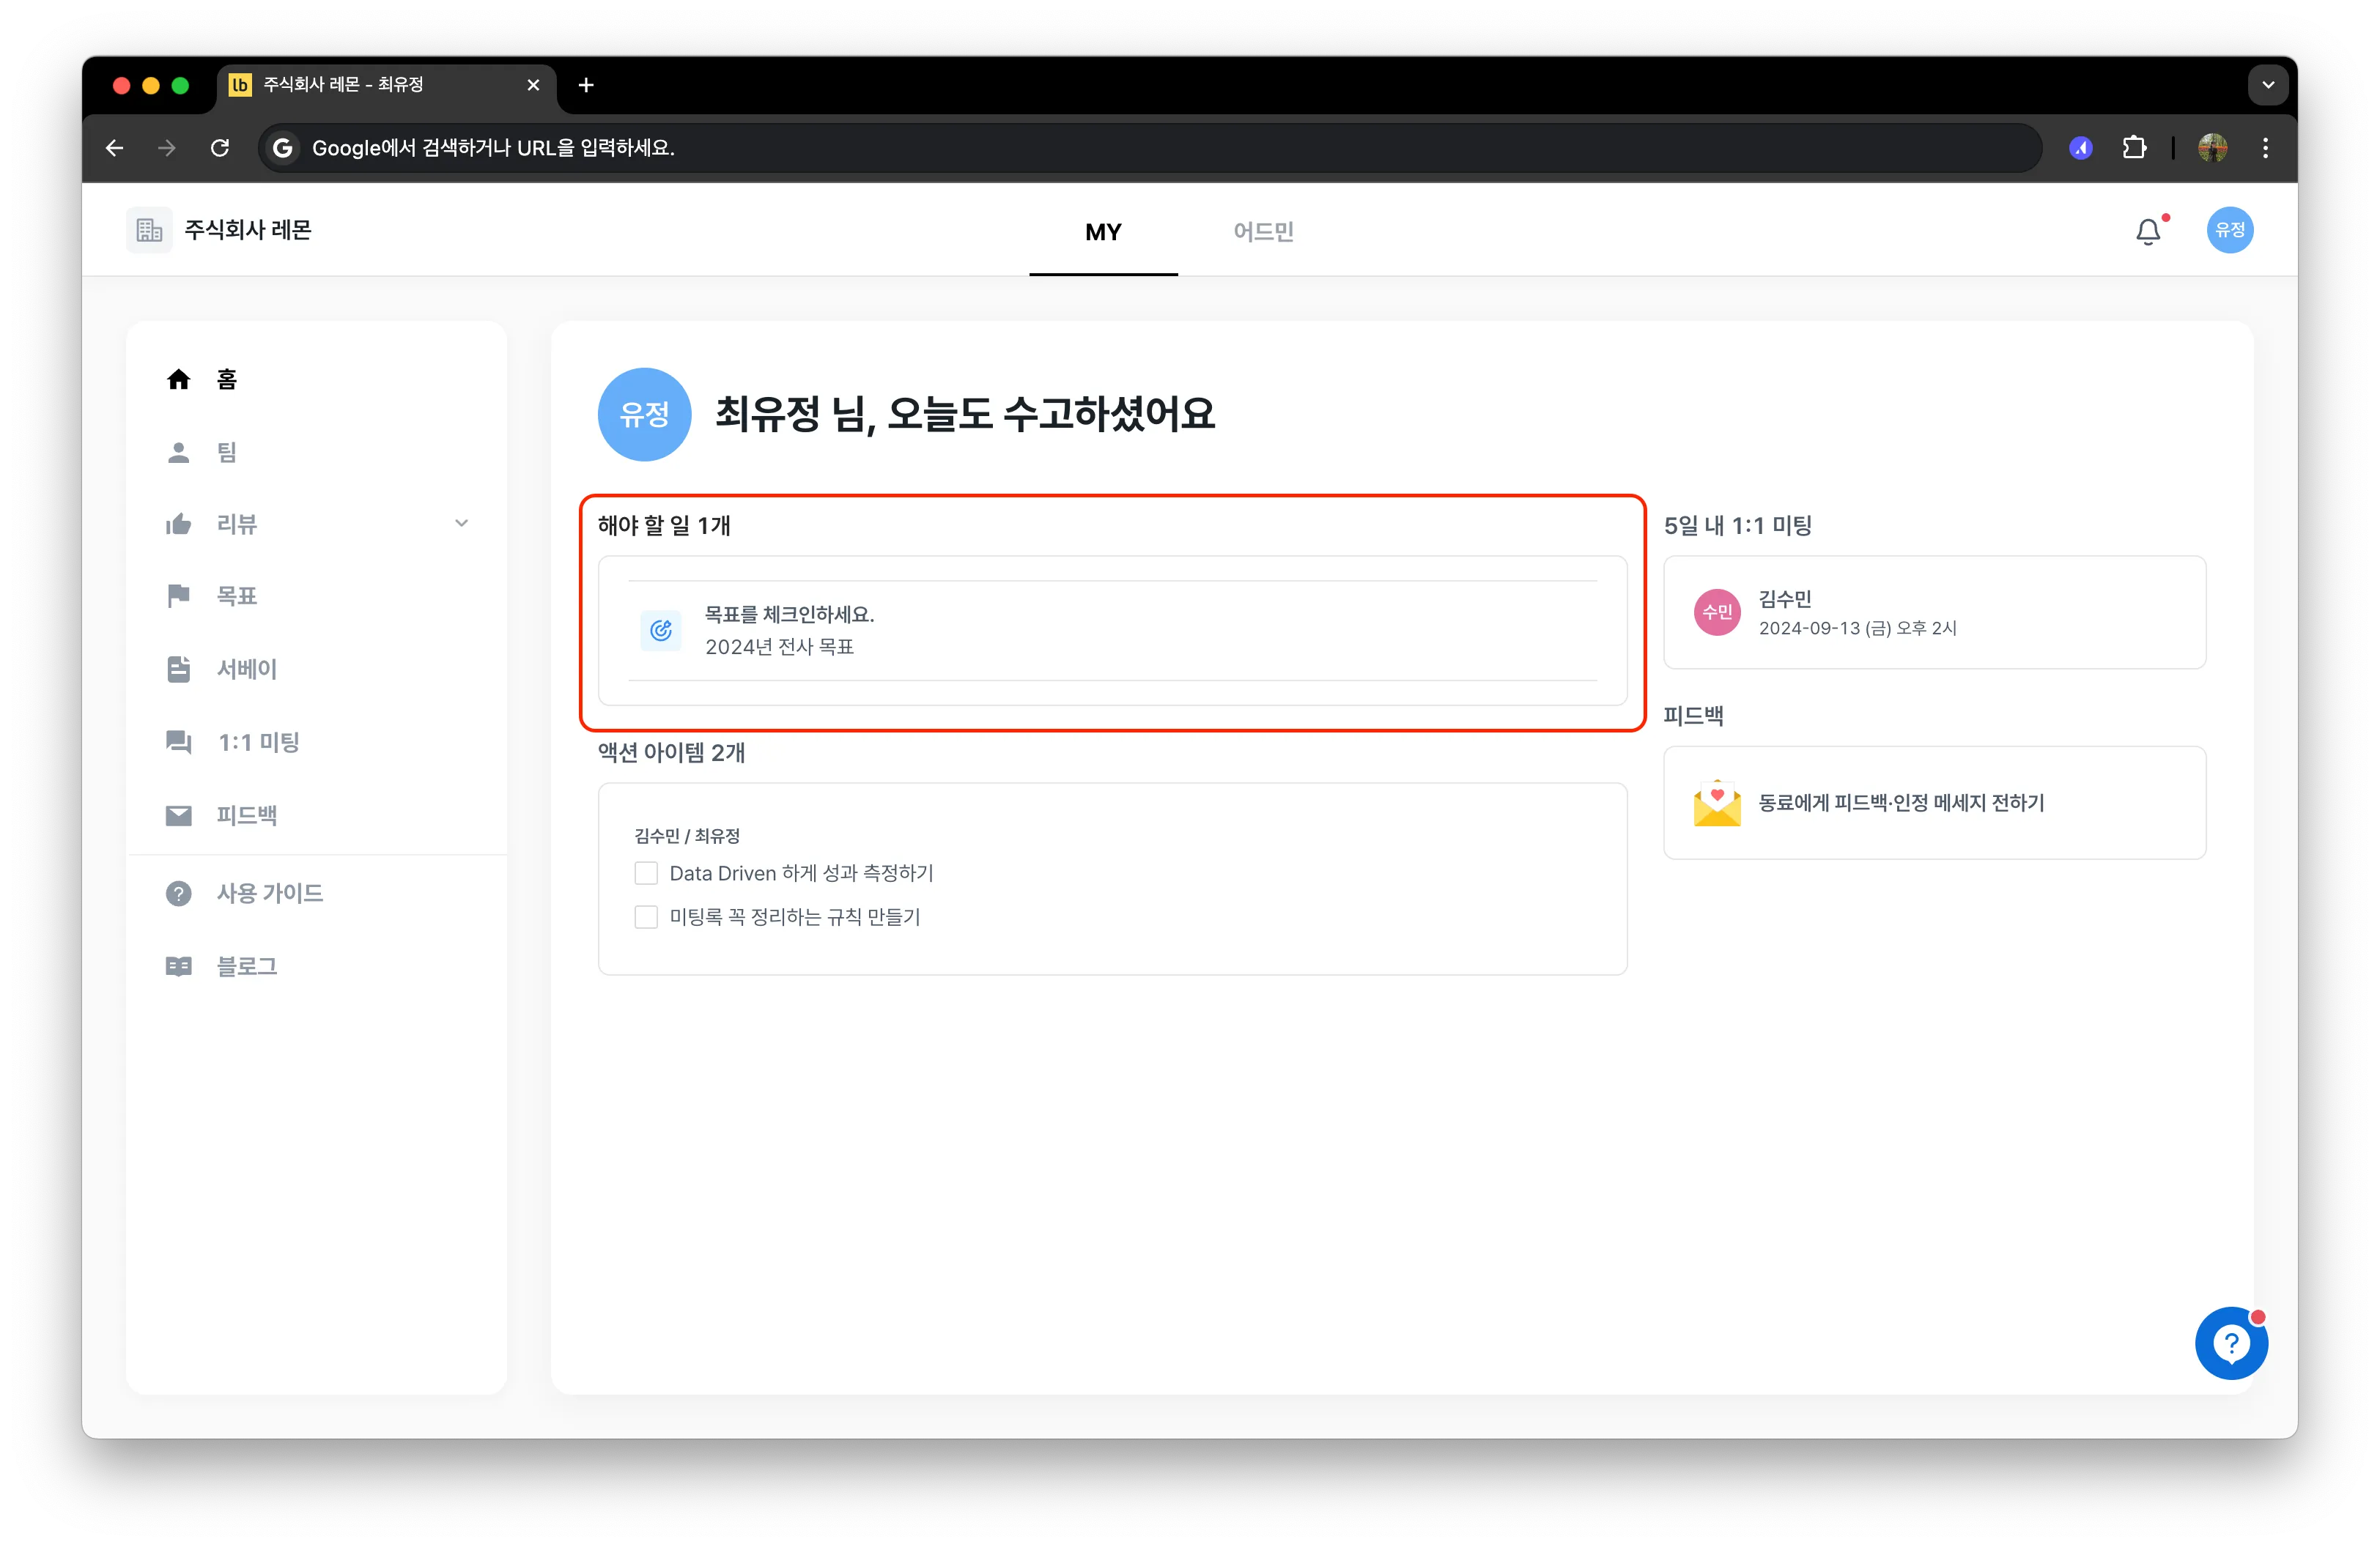Click the large 유정 greeting avatar
The width and height of the screenshot is (2380, 1547).
(x=644, y=415)
